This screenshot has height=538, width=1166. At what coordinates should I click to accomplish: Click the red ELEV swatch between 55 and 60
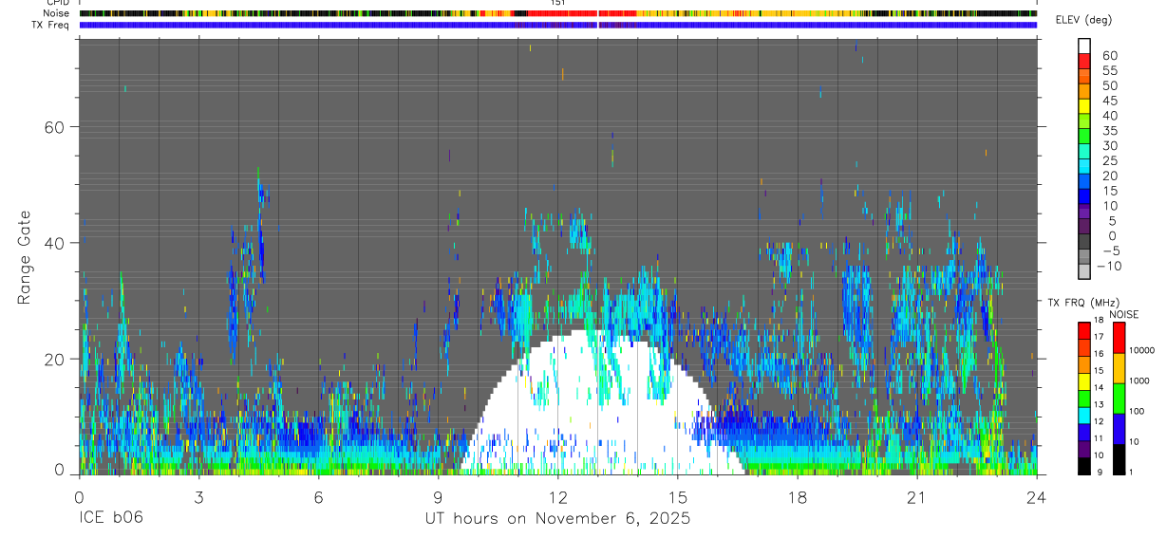pyautogui.click(x=1084, y=61)
